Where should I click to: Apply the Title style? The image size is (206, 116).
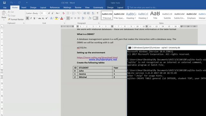pos(155,15)
